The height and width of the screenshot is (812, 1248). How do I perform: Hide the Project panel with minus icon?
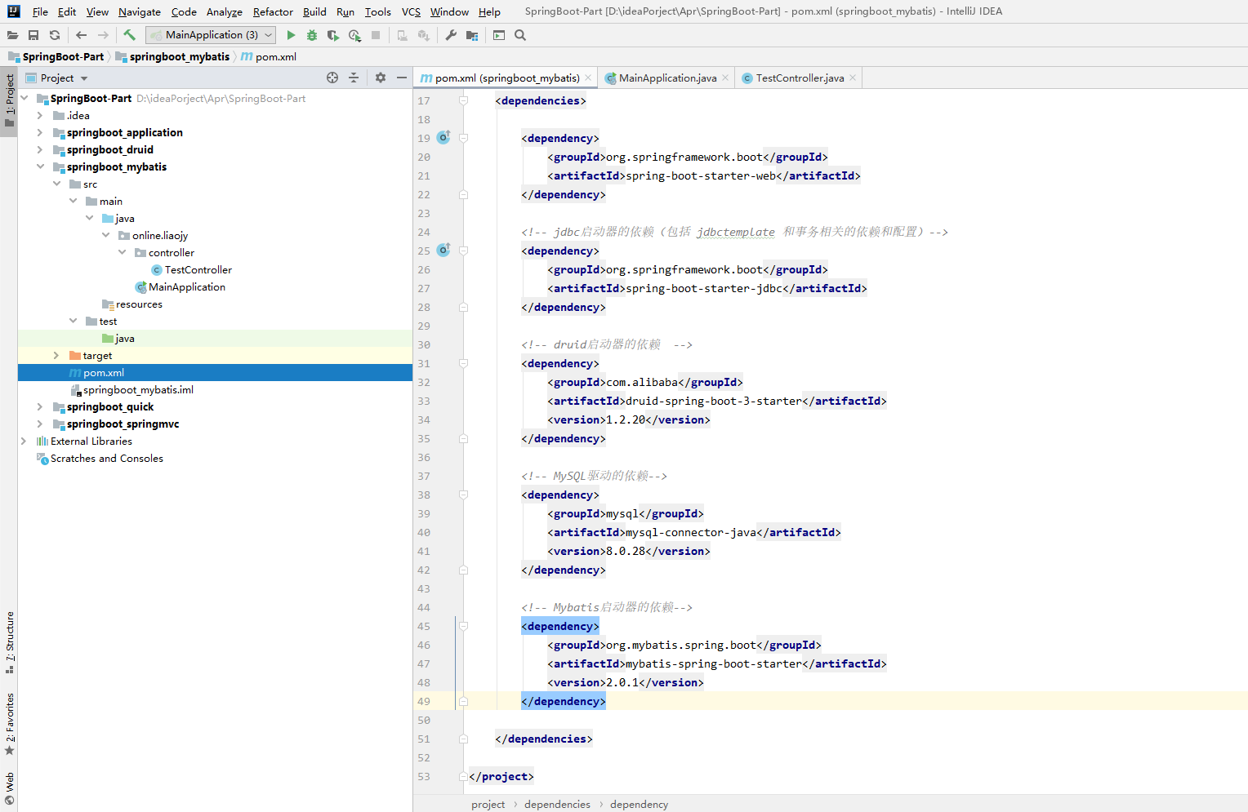402,78
